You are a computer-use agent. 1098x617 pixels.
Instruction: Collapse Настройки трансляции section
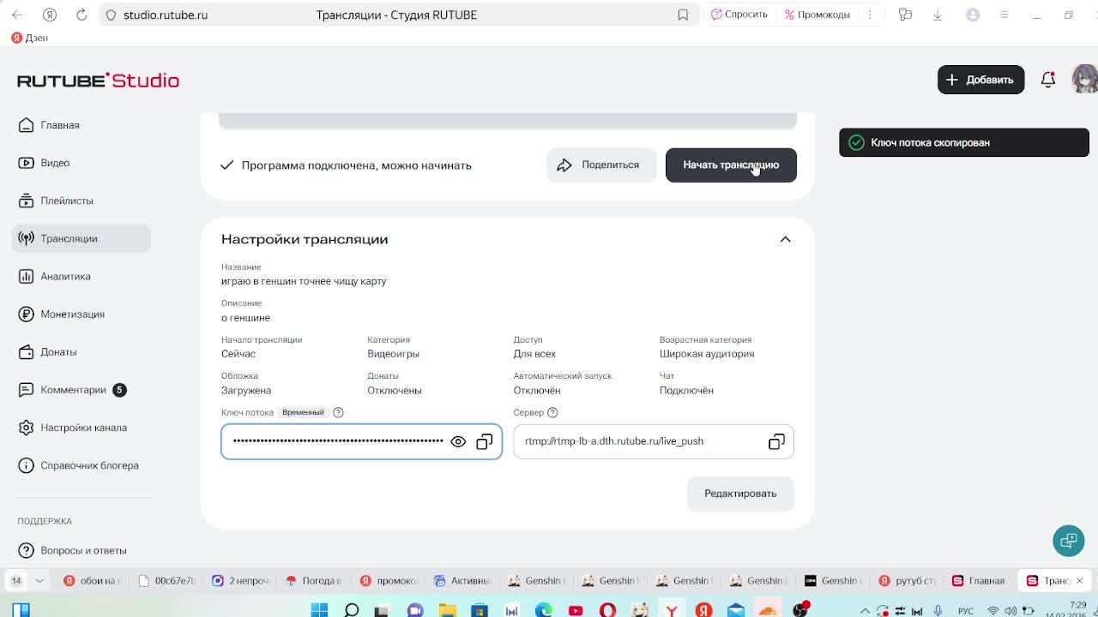tap(785, 239)
